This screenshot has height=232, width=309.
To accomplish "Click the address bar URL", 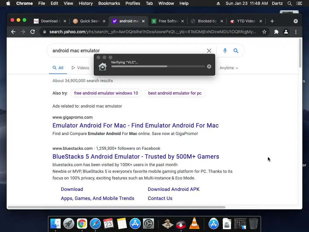I will [153, 32].
